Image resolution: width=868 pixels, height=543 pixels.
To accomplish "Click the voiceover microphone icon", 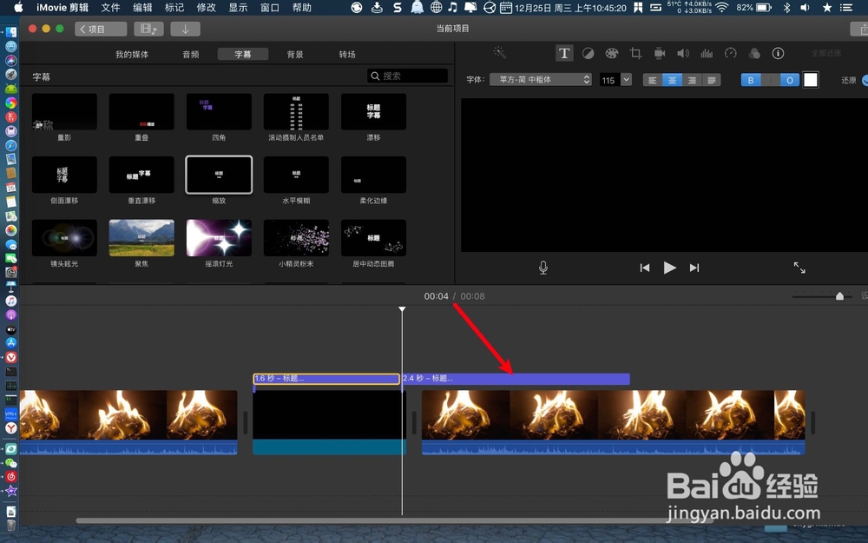I will click(543, 268).
